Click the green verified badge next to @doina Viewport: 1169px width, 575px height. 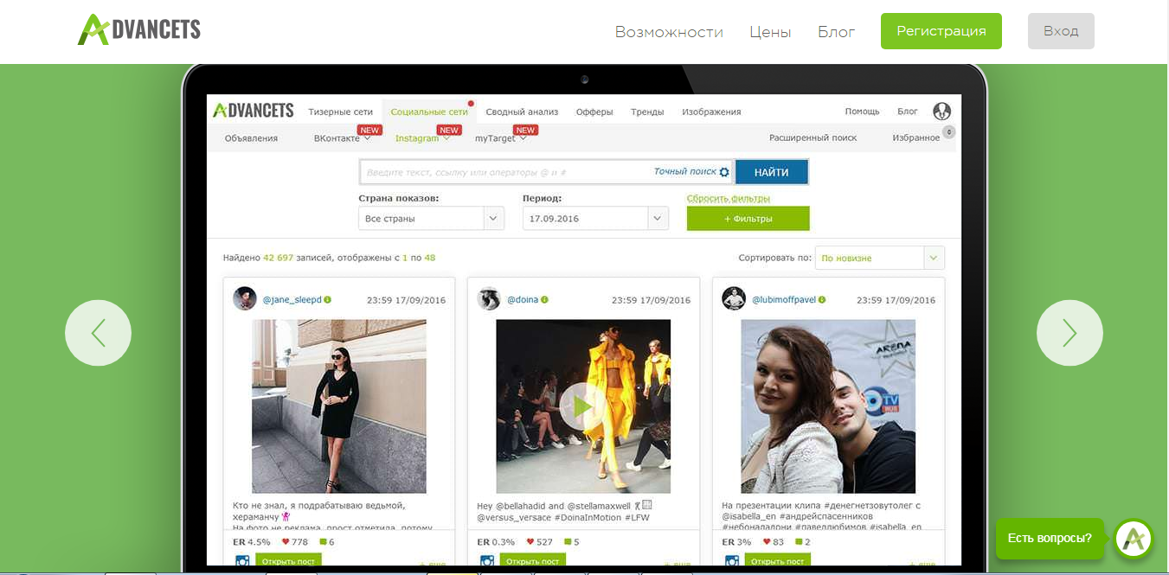tap(544, 300)
